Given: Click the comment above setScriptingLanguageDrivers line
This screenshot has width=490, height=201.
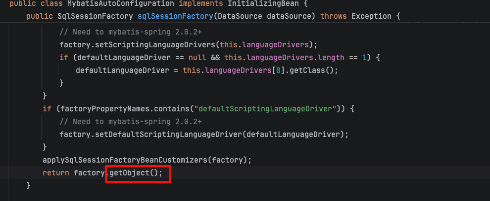Looking at the screenshot, I should pyautogui.click(x=131, y=32).
